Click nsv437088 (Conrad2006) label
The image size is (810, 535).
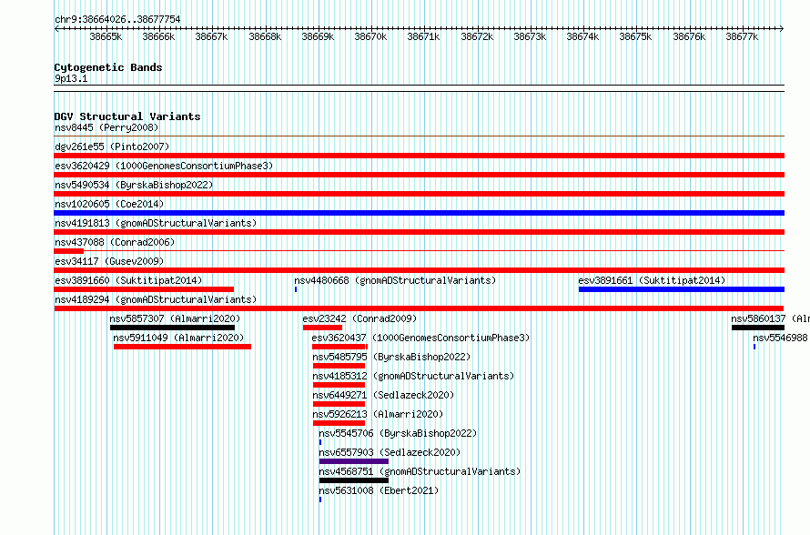tap(115, 242)
